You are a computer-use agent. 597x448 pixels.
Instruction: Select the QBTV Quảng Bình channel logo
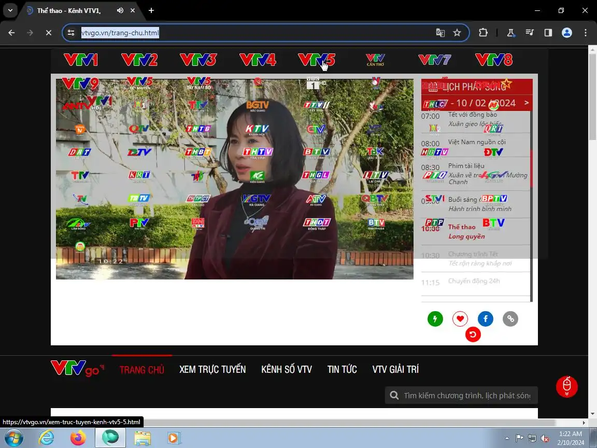(375, 200)
